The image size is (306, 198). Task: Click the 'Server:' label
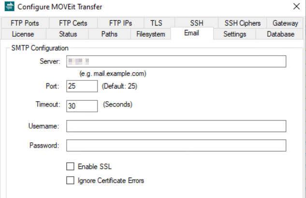click(x=50, y=61)
